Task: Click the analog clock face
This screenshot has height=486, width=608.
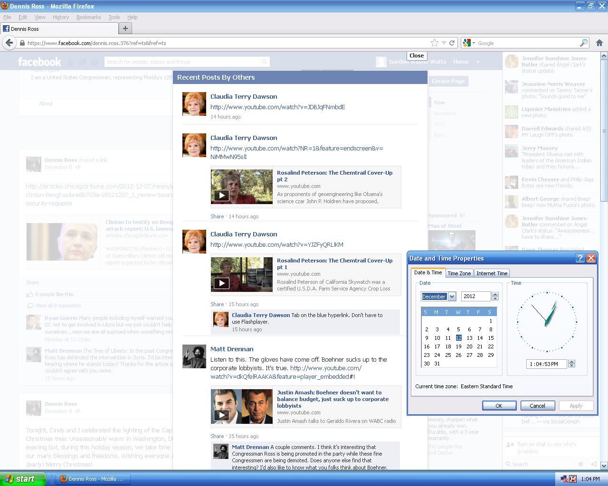Action: coord(547,322)
